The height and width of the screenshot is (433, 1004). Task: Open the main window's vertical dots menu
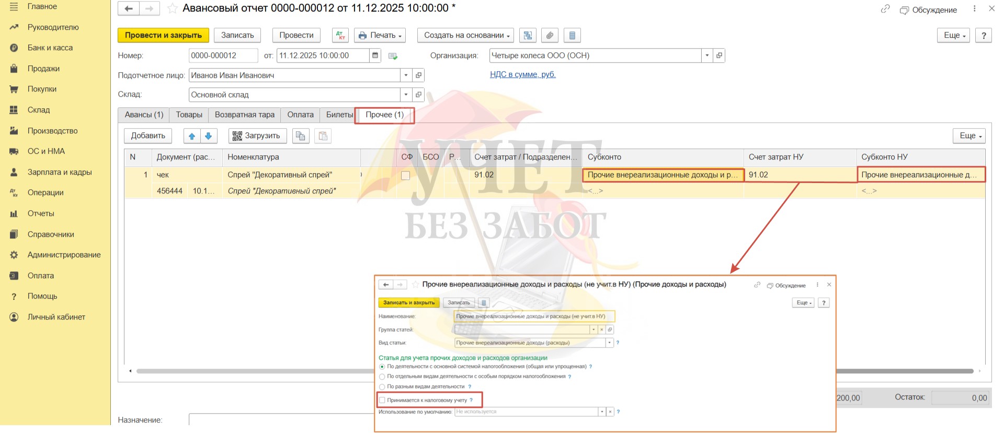(974, 9)
